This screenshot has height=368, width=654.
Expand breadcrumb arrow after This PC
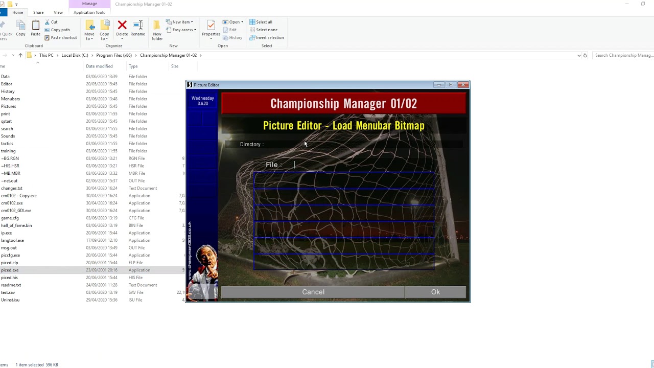click(x=57, y=55)
